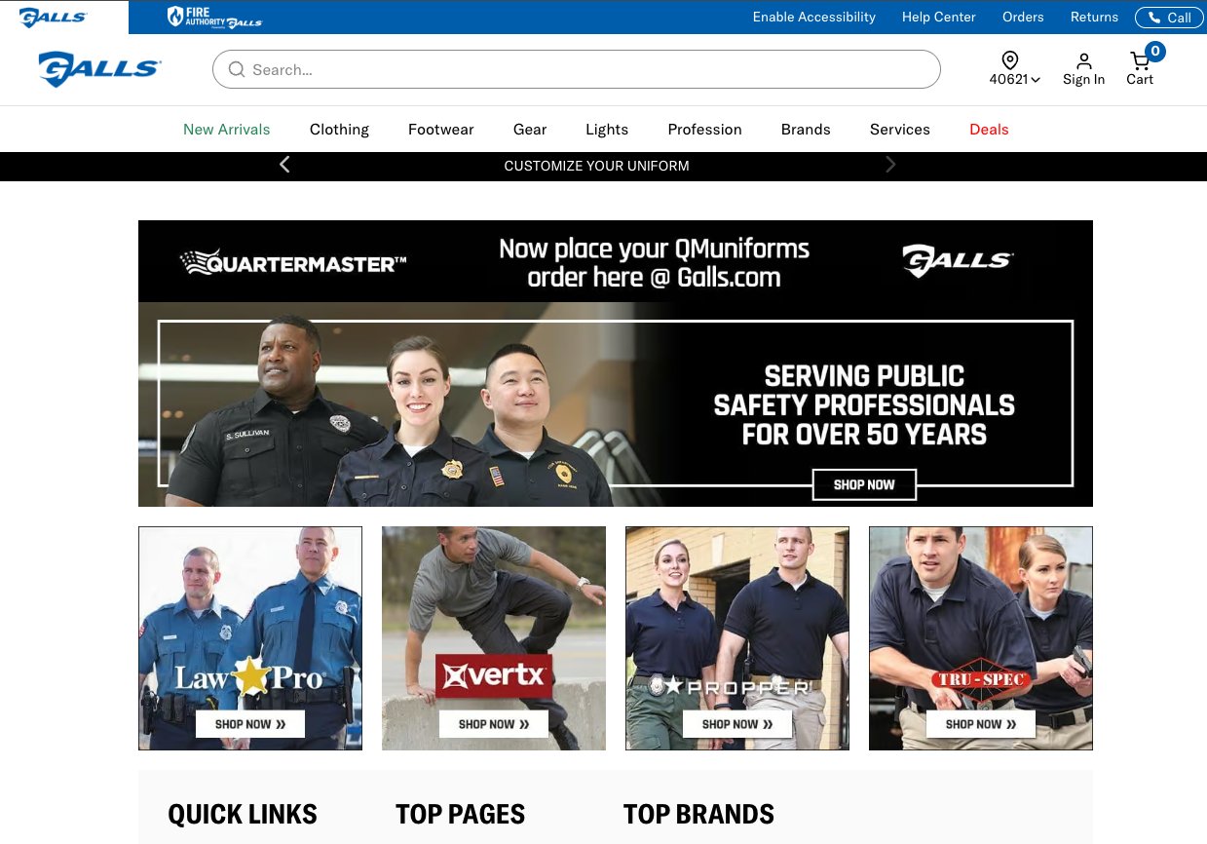Open Returns in the top bar

[x=1094, y=17]
